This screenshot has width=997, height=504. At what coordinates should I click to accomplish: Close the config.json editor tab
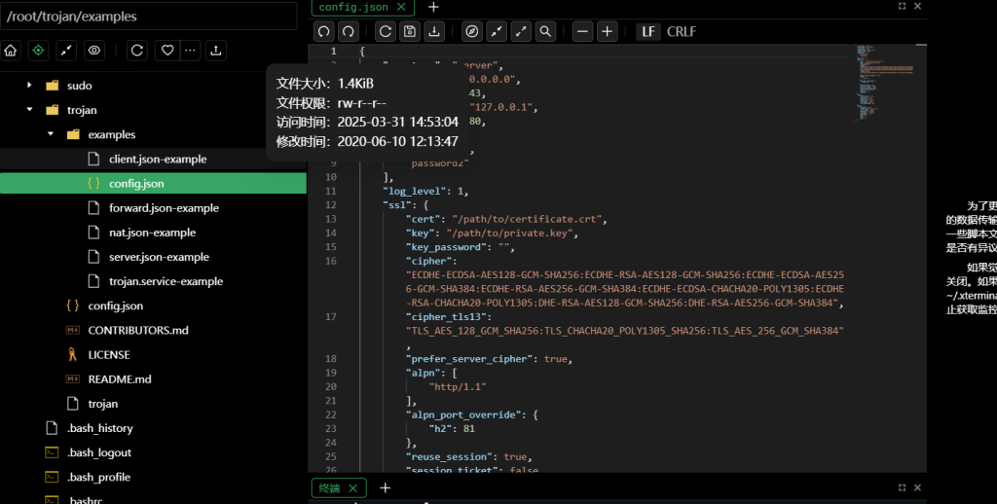[x=401, y=7]
